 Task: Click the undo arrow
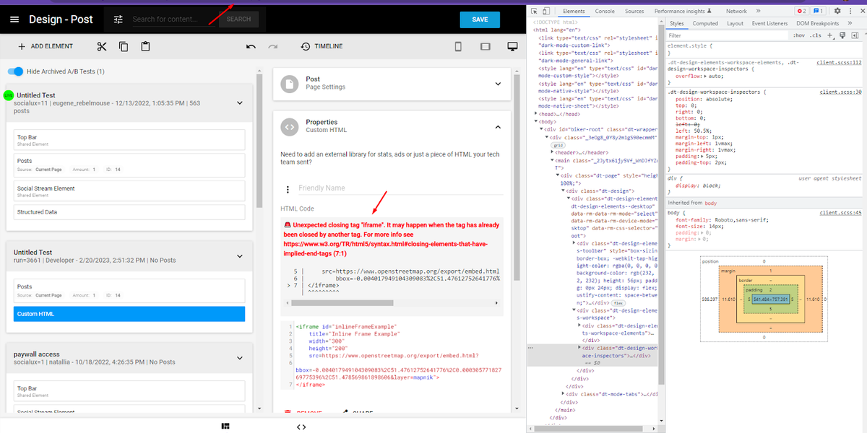tap(251, 46)
